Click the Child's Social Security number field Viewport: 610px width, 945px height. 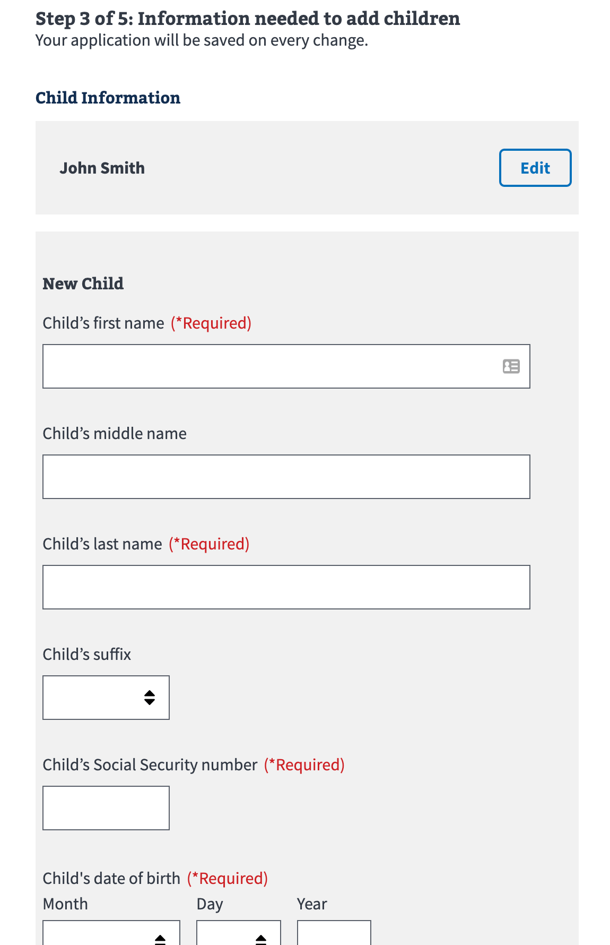pyautogui.click(x=106, y=807)
